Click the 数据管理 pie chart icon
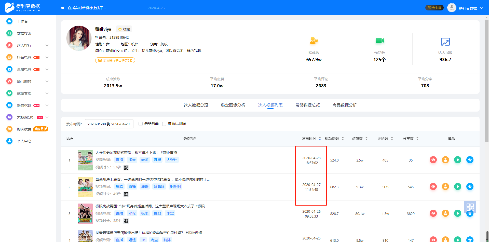The image size is (489, 242). 9,93
